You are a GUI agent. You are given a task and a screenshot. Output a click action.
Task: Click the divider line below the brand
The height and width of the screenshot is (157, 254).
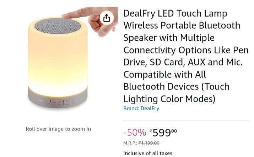click(x=186, y=120)
